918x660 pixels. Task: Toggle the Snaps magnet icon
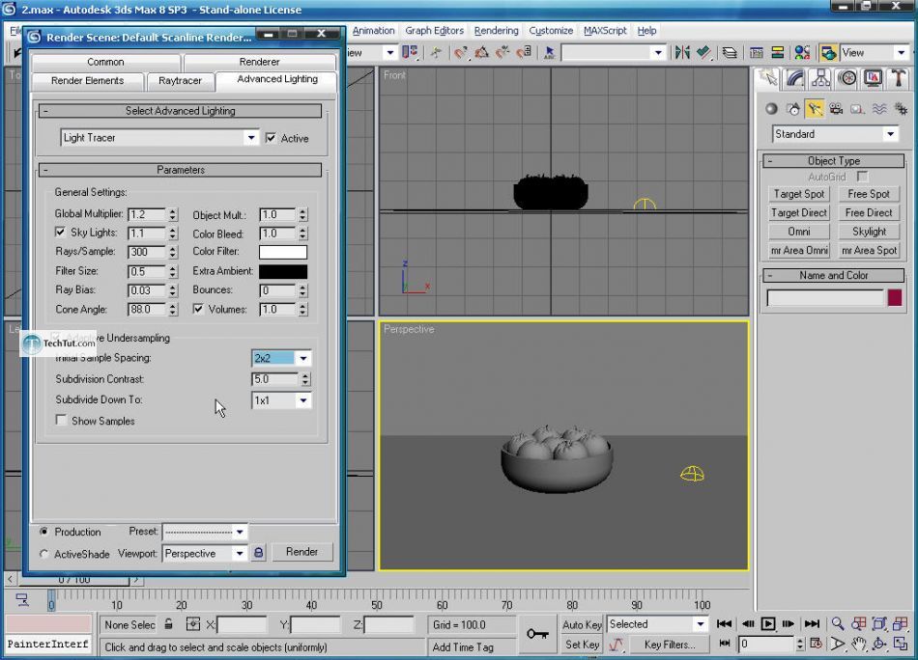[461, 53]
